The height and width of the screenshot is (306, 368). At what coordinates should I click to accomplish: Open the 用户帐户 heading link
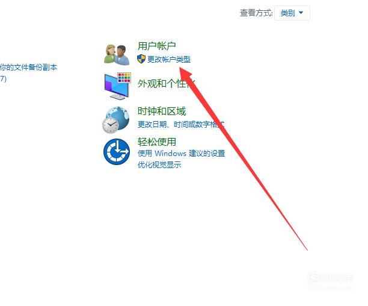(x=157, y=46)
